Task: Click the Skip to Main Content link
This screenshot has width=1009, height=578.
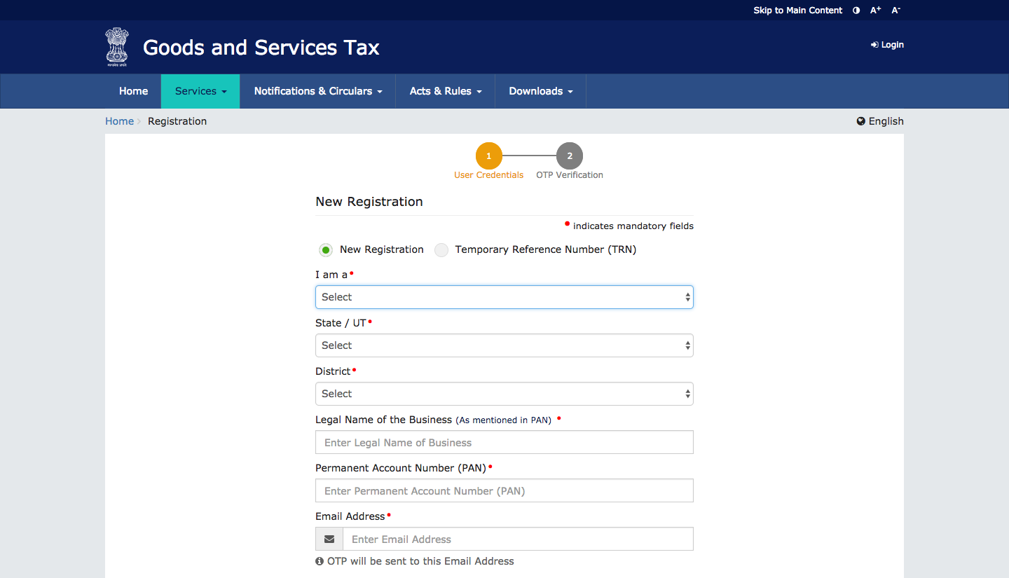Action: click(797, 11)
